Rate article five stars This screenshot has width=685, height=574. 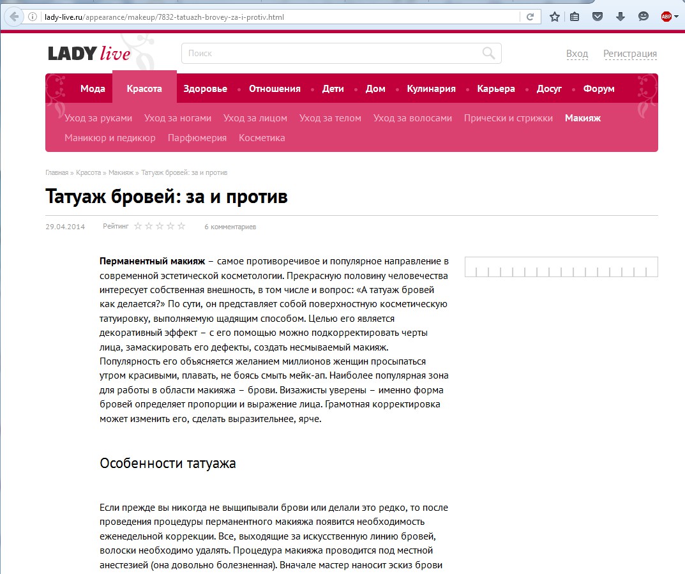pyautogui.click(x=181, y=226)
